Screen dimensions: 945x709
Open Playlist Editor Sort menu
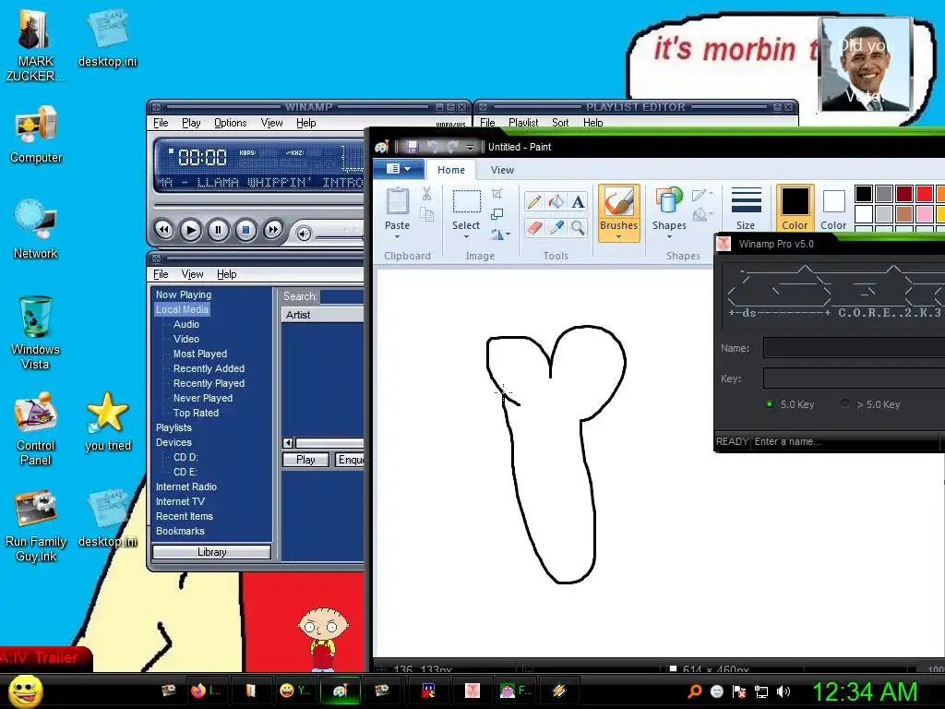click(560, 123)
